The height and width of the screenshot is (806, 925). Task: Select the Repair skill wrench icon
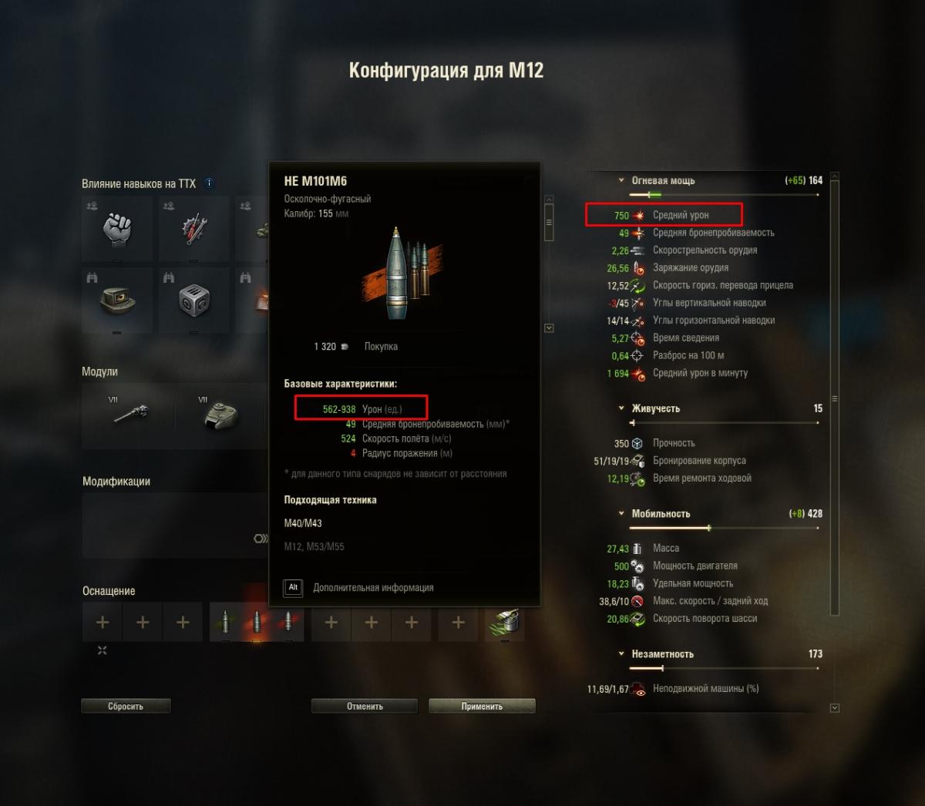click(193, 230)
